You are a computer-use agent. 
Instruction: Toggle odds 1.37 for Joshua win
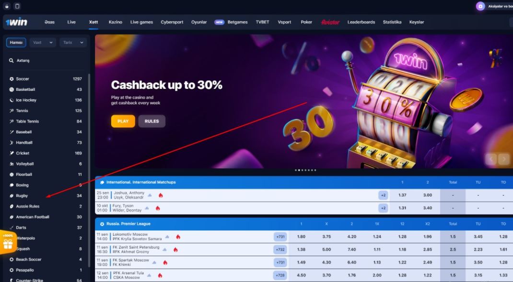[402, 195]
